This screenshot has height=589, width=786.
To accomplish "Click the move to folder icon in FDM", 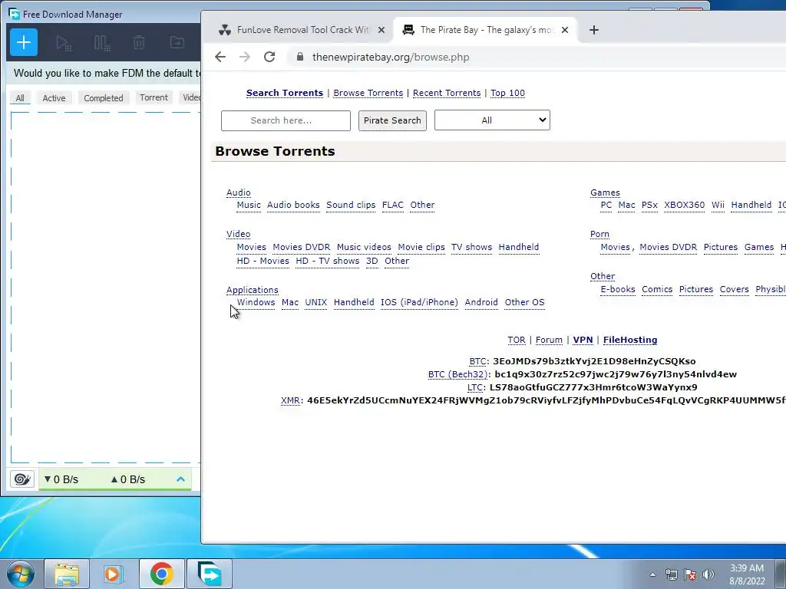I will [177, 42].
